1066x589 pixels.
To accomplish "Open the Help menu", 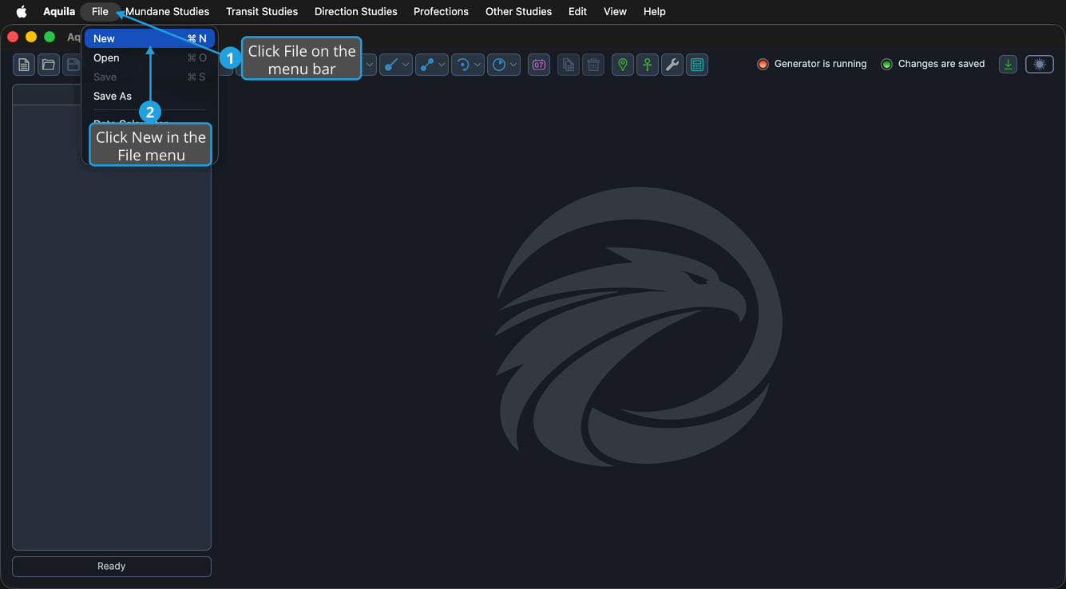I will pos(655,11).
